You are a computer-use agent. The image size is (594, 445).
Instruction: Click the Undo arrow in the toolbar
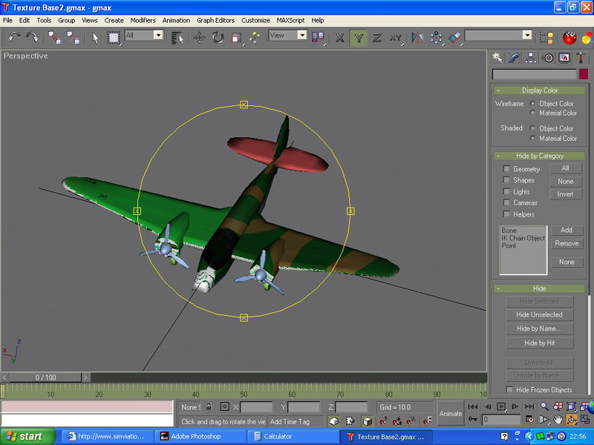click(x=14, y=37)
